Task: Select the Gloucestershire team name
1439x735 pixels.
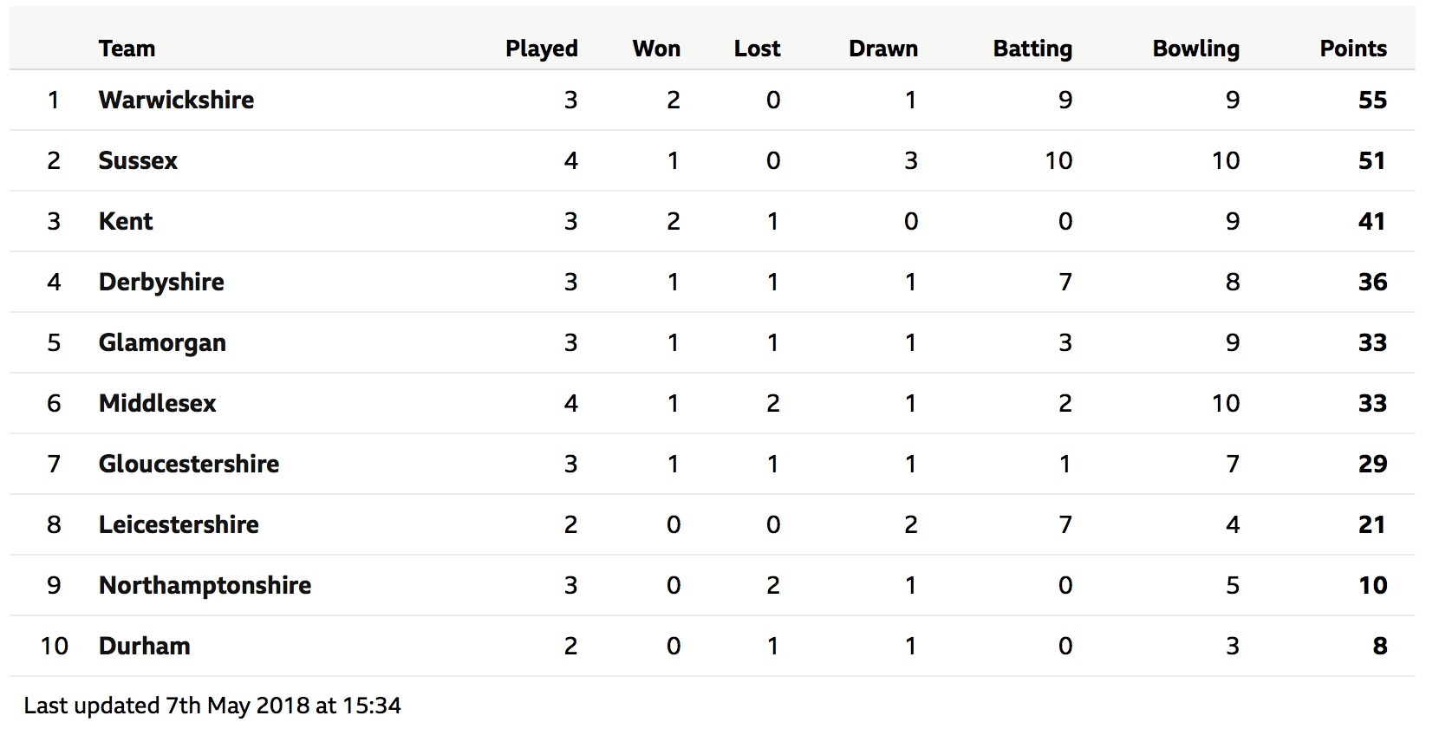Action: point(189,464)
